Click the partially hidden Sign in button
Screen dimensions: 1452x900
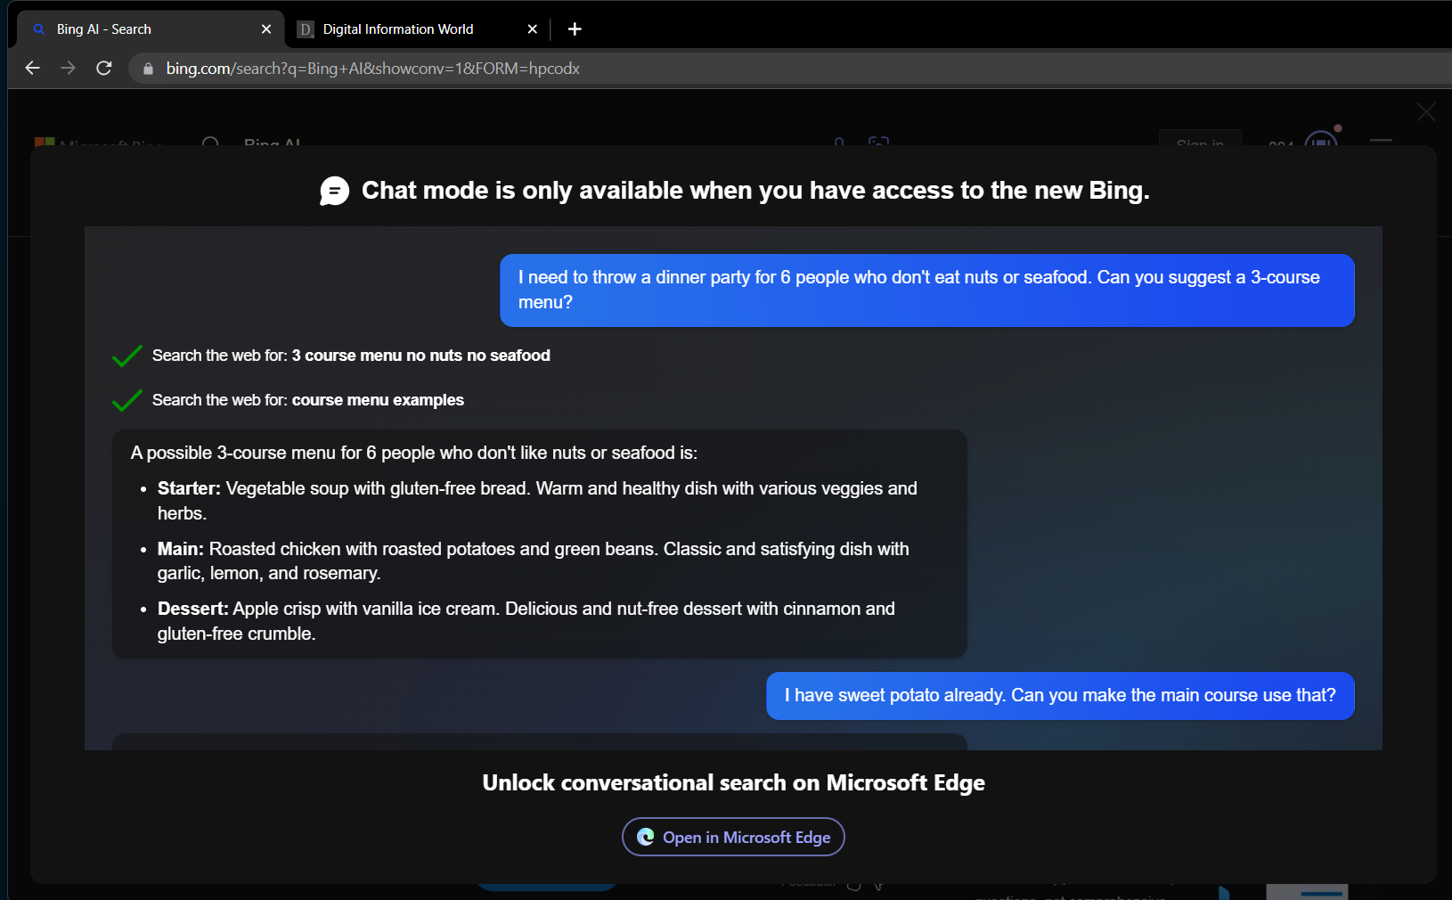[1199, 139]
